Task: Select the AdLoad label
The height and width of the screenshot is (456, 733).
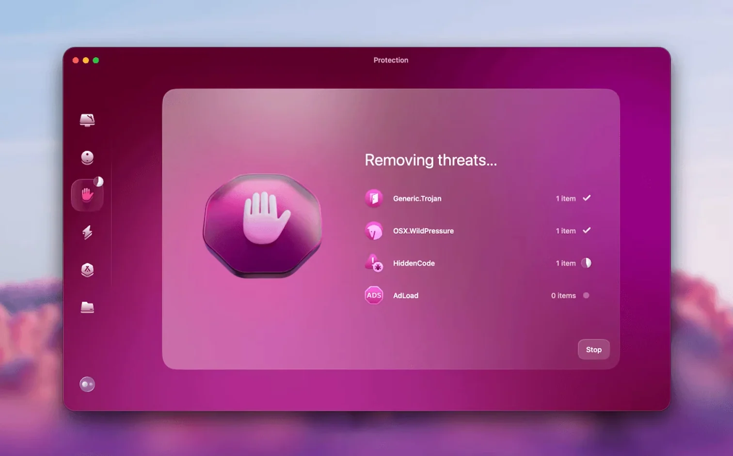Action: (405, 295)
